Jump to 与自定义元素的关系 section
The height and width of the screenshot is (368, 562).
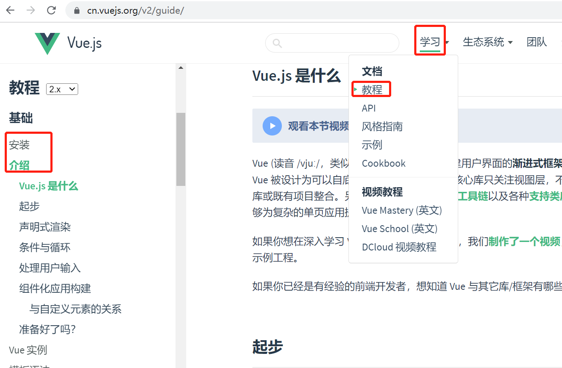pyautogui.click(x=76, y=309)
